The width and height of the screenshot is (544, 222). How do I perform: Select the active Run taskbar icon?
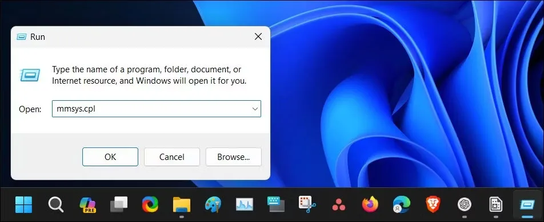[527, 204]
